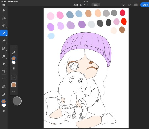Pick the Paint Bucket fill tool
The height and width of the screenshot is (129, 149).
click(4, 63)
